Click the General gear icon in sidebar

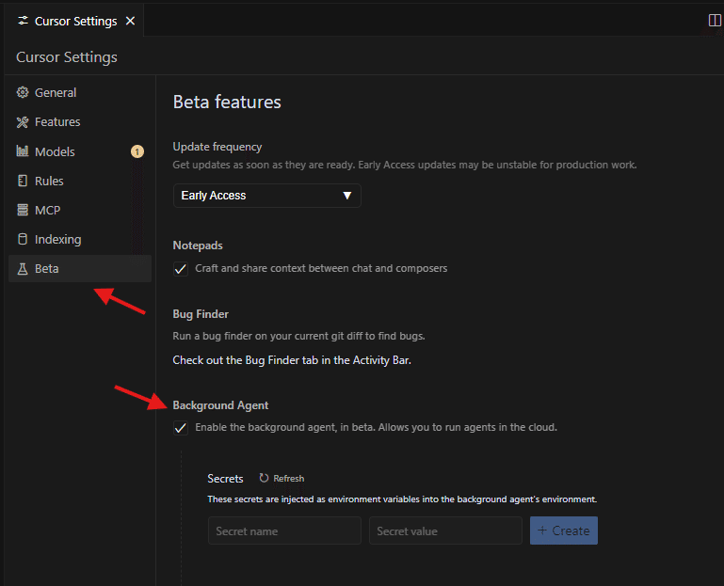[x=24, y=93]
